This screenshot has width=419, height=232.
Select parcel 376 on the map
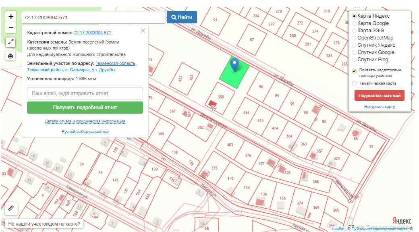[x=248, y=155]
